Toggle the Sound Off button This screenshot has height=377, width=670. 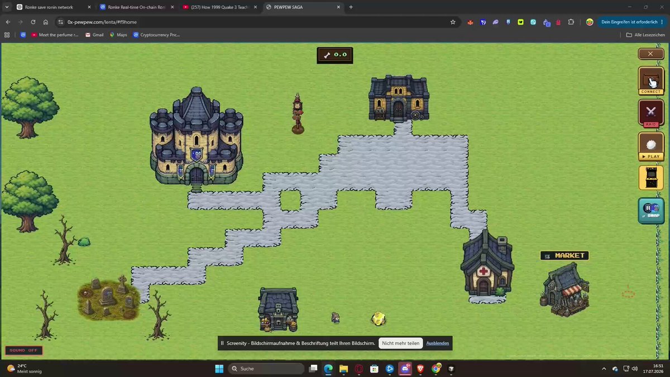coord(24,350)
